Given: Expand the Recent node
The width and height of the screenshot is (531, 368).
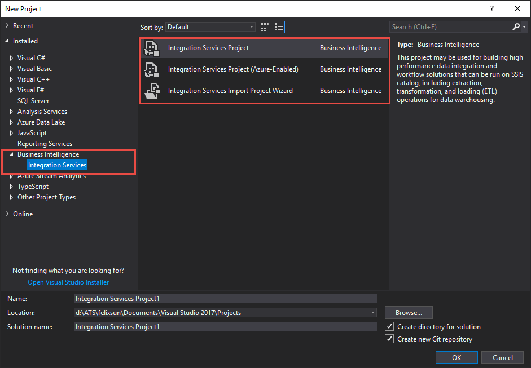Looking at the screenshot, I should click(7, 26).
